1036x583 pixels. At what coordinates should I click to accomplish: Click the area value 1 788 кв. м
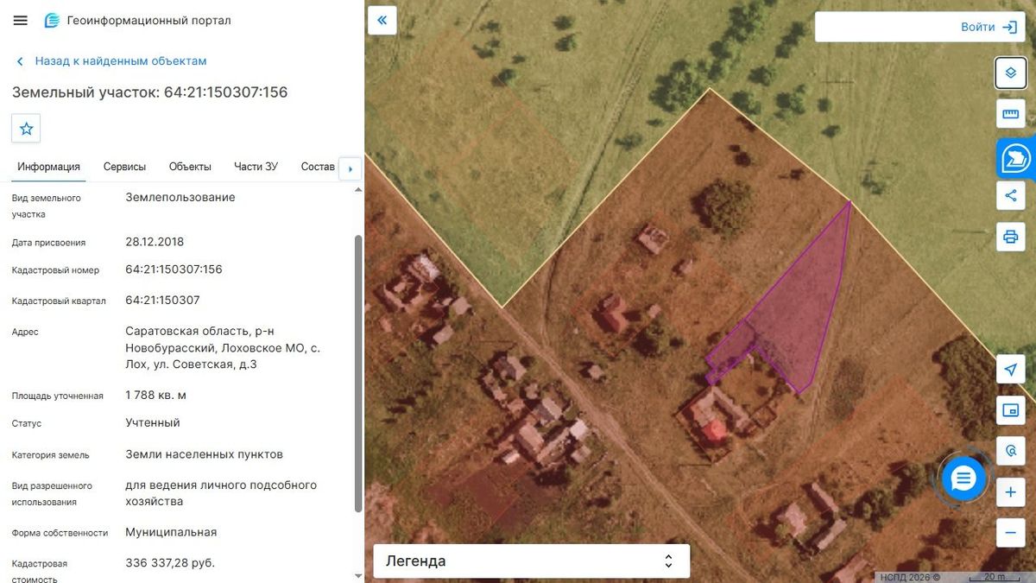(155, 396)
